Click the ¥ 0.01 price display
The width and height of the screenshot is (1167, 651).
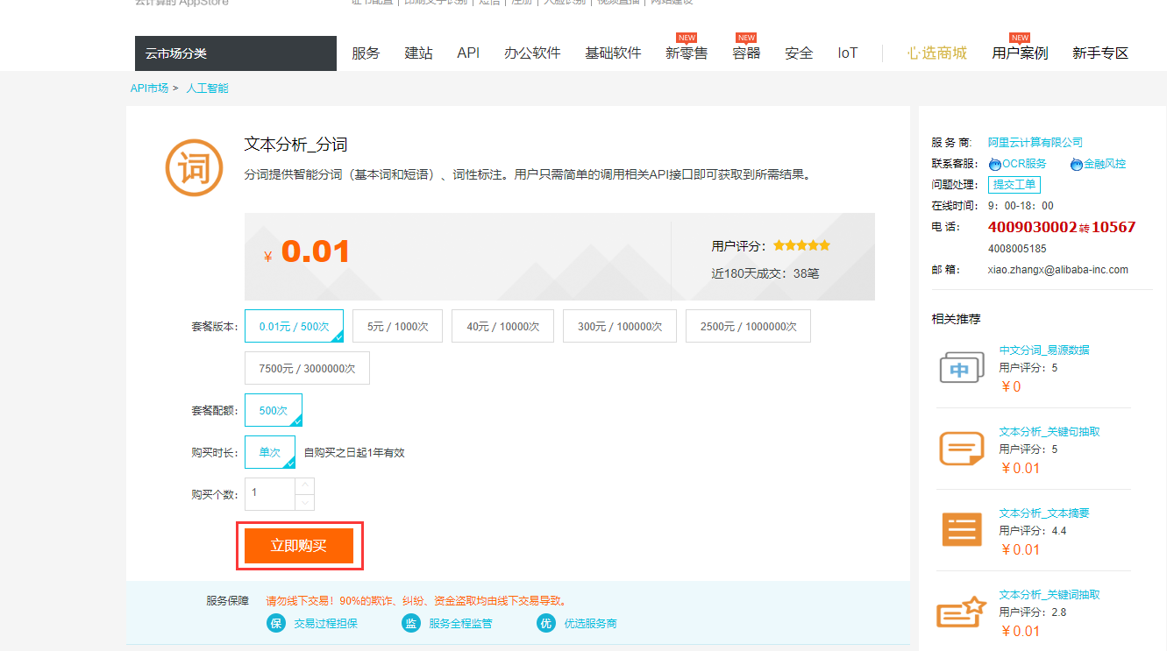[x=307, y=252]
